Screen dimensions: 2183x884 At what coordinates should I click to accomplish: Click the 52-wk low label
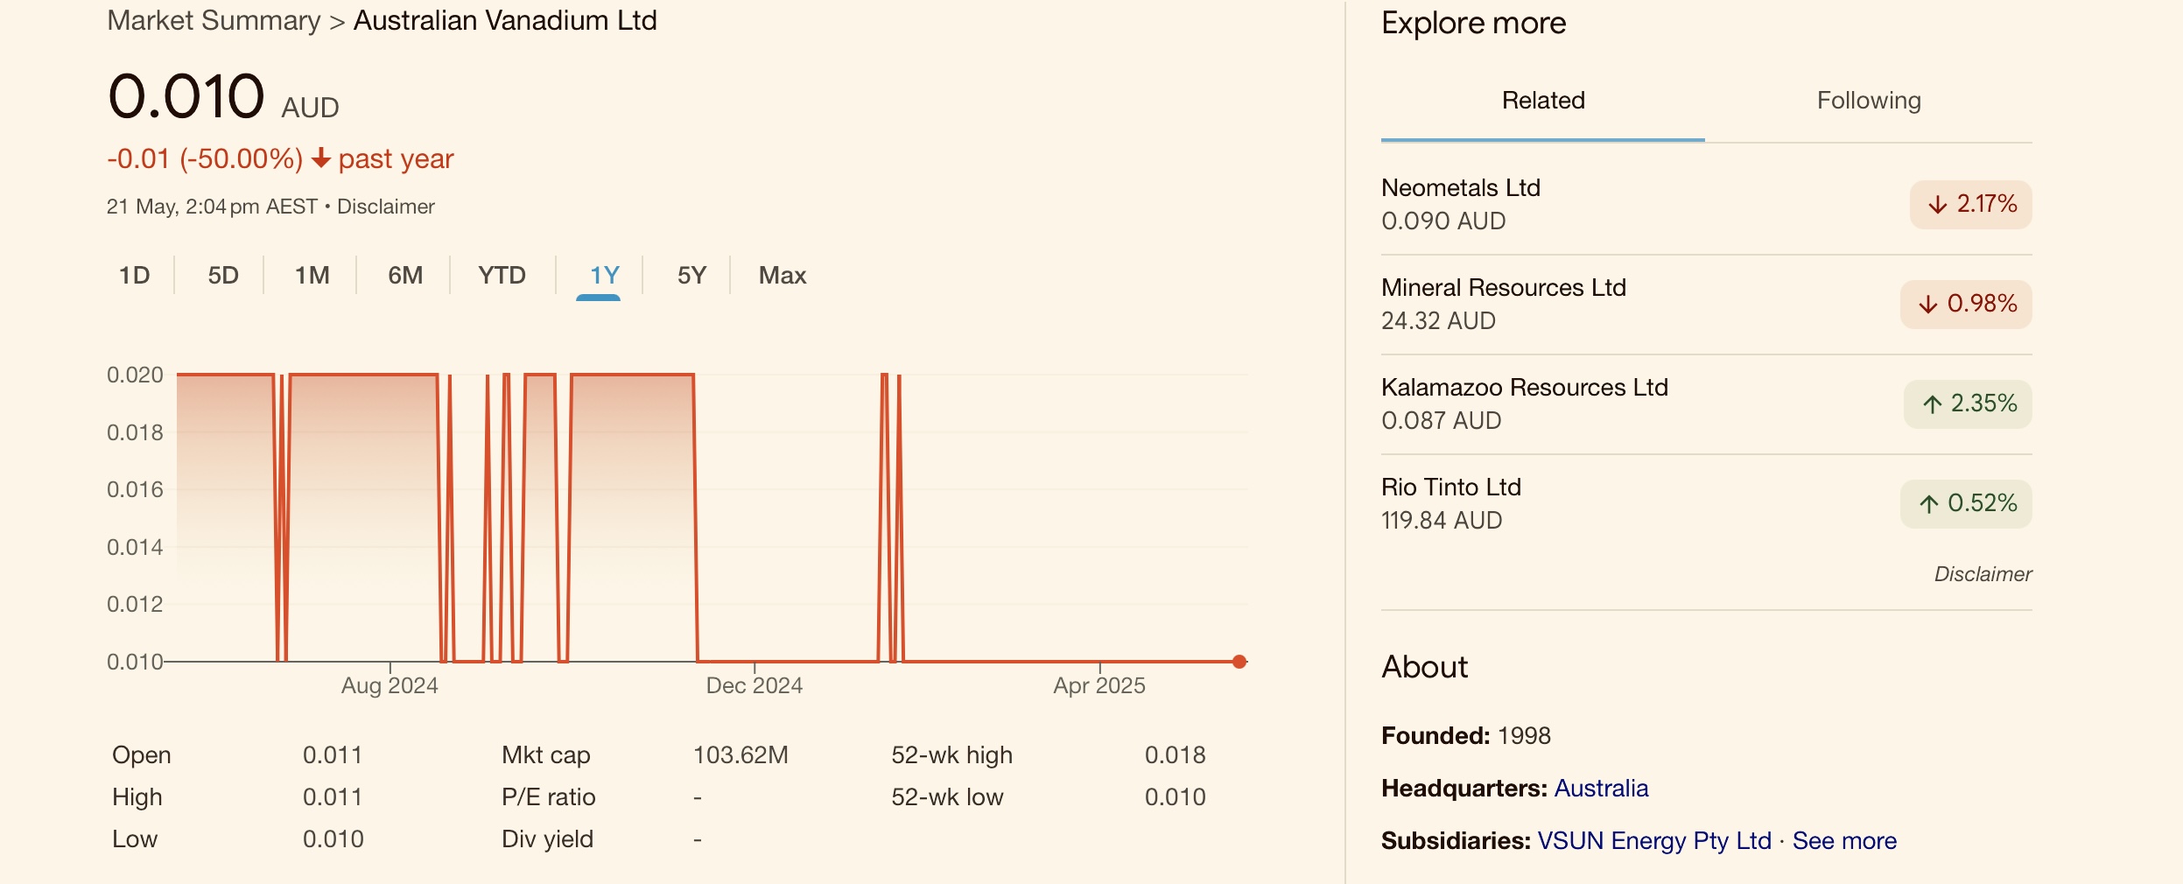pyautogui.click(x=947, y=797)
